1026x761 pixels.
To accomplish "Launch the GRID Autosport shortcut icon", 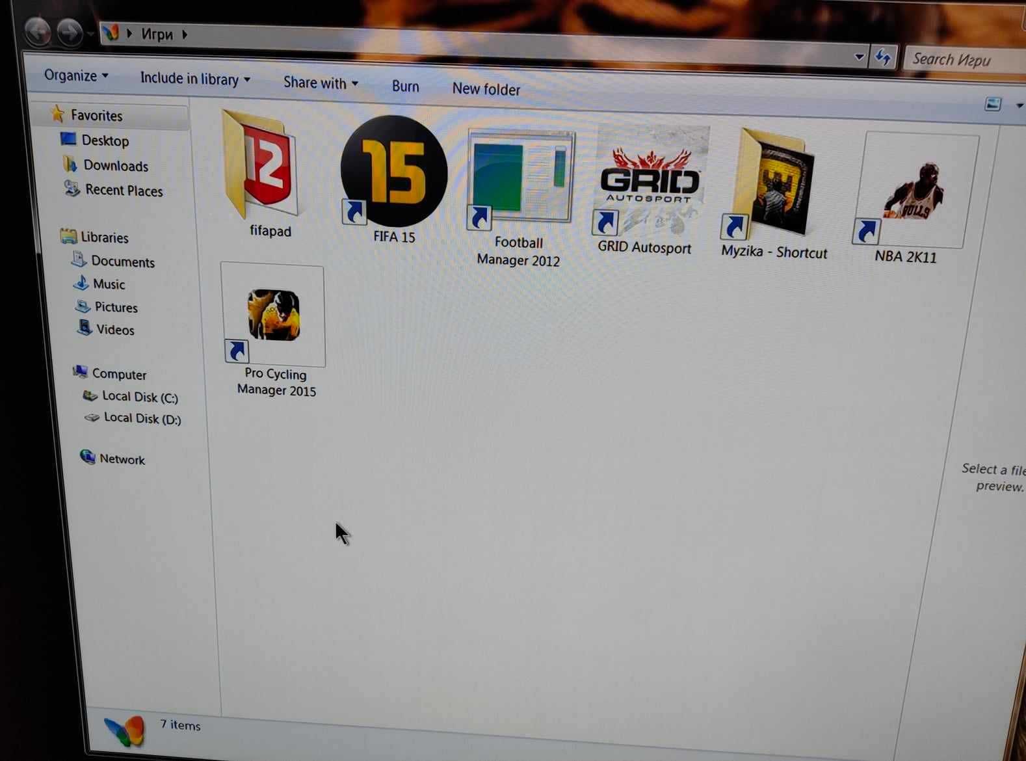I will click(x=650, y=181).
